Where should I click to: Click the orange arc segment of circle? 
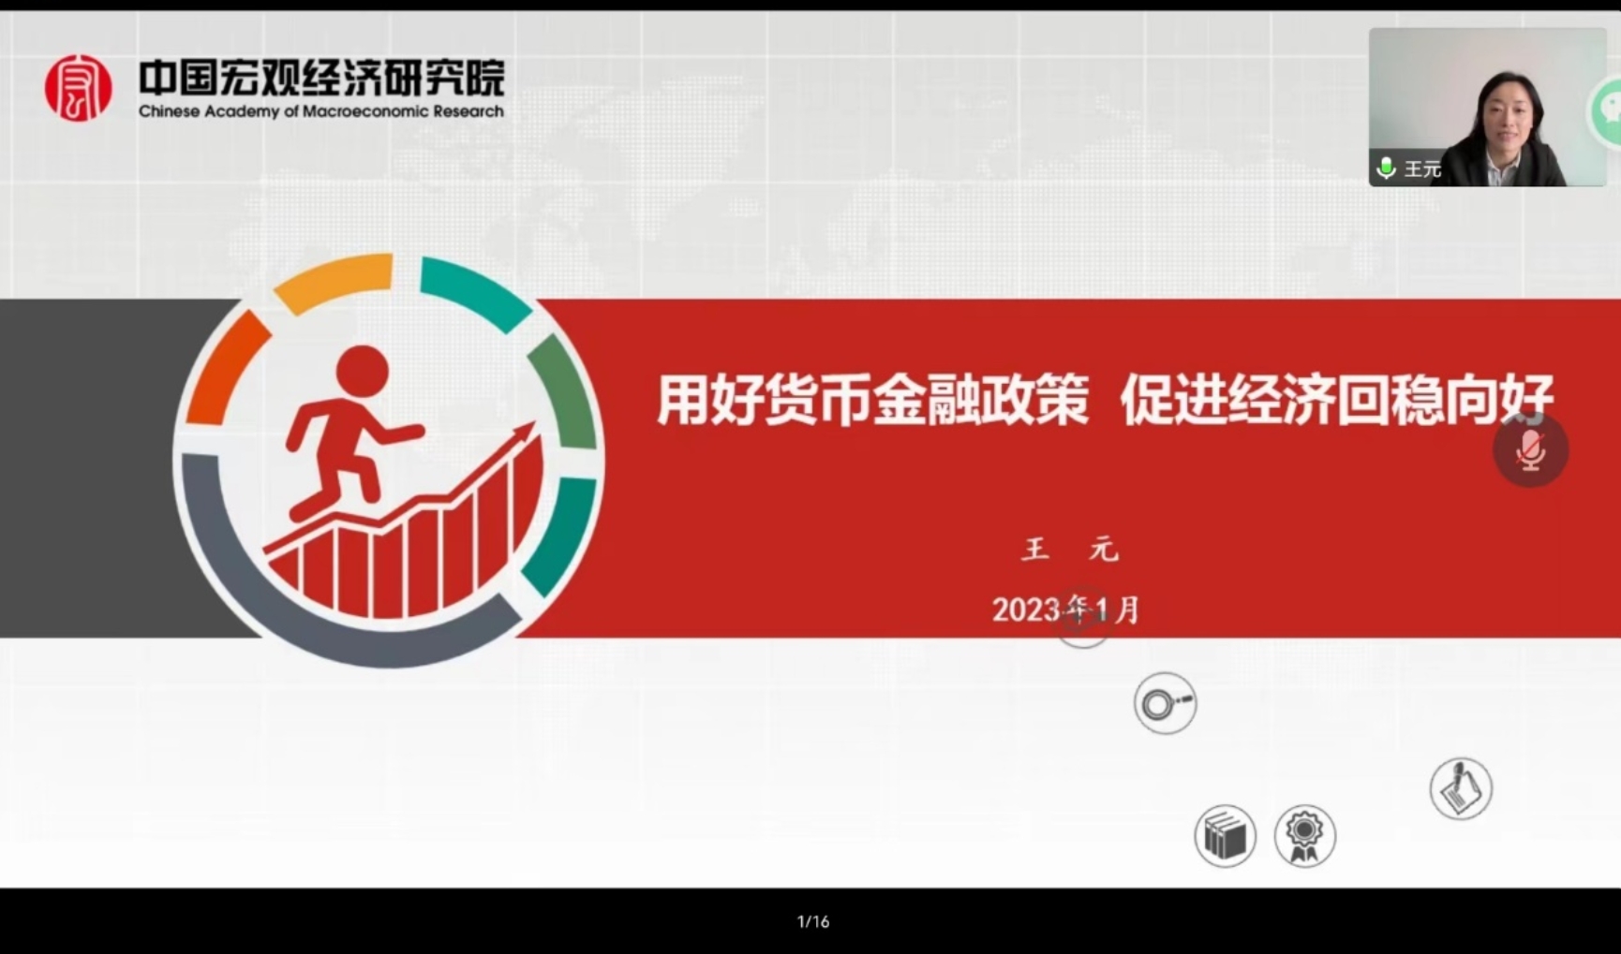pos(334,279)
